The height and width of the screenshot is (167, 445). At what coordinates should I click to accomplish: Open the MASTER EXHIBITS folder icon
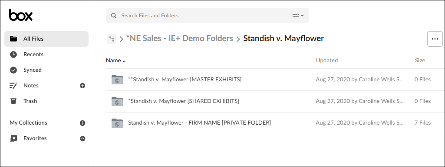(x=117, y=80)
